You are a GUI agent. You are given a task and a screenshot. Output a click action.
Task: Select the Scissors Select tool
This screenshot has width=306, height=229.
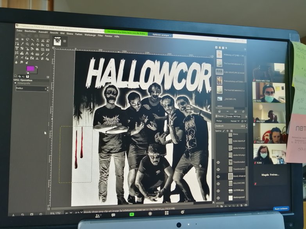point(43,41)
